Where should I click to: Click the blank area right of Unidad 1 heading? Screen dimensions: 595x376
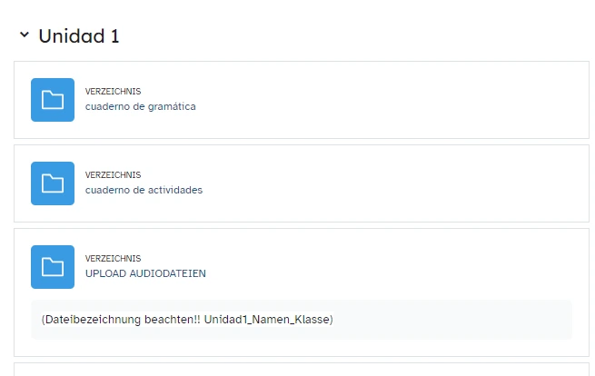click(363, 36)
